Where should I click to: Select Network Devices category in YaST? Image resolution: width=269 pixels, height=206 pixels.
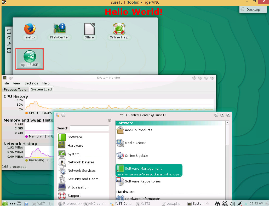(x=83, y=162)
